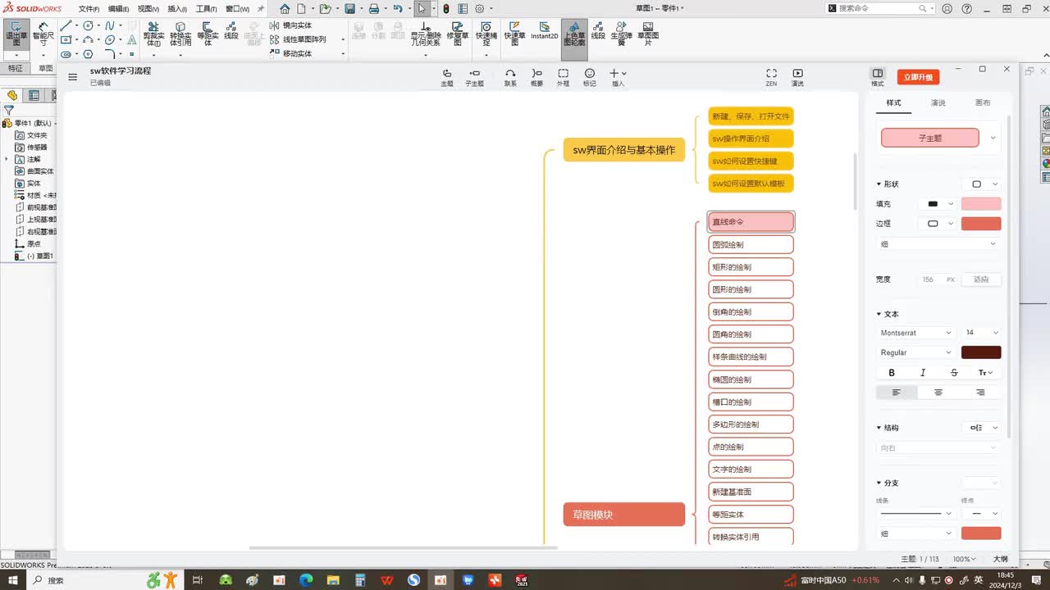Open SolidWorks 视图 menu

click(148, 9)
